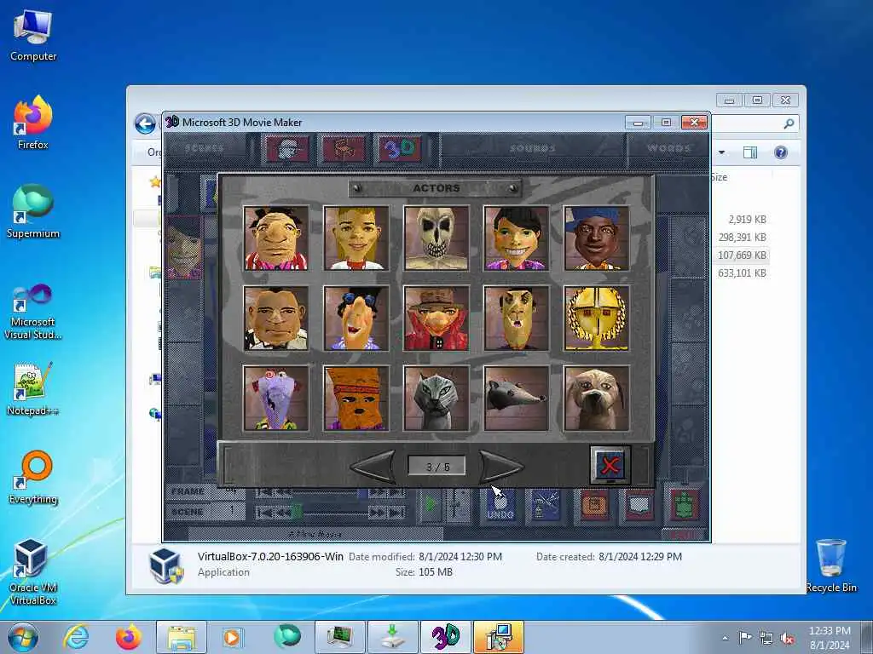The image size is (873, 654).
Task: Toggle the Explorer preview pane icon
Action: click(750, 152)
